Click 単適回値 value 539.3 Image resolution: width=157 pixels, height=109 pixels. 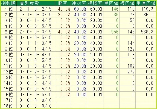tap(147, 32)
